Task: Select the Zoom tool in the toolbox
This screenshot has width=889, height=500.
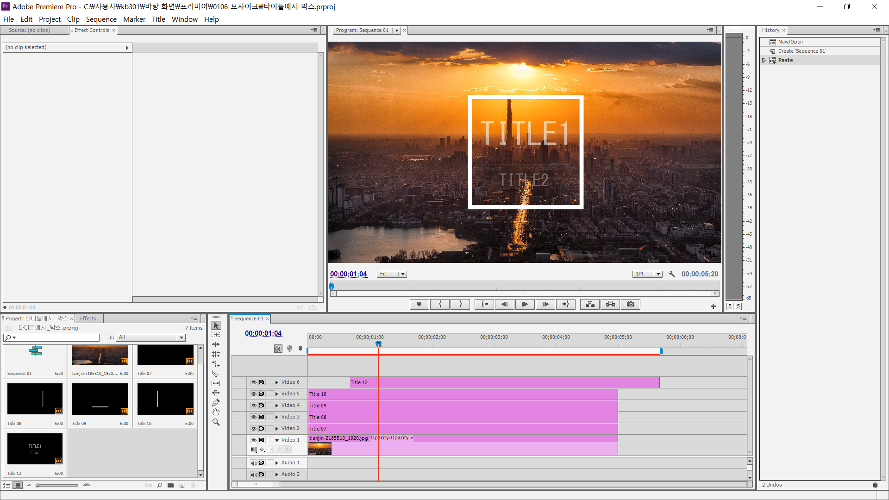Action: tap(215, 422)
